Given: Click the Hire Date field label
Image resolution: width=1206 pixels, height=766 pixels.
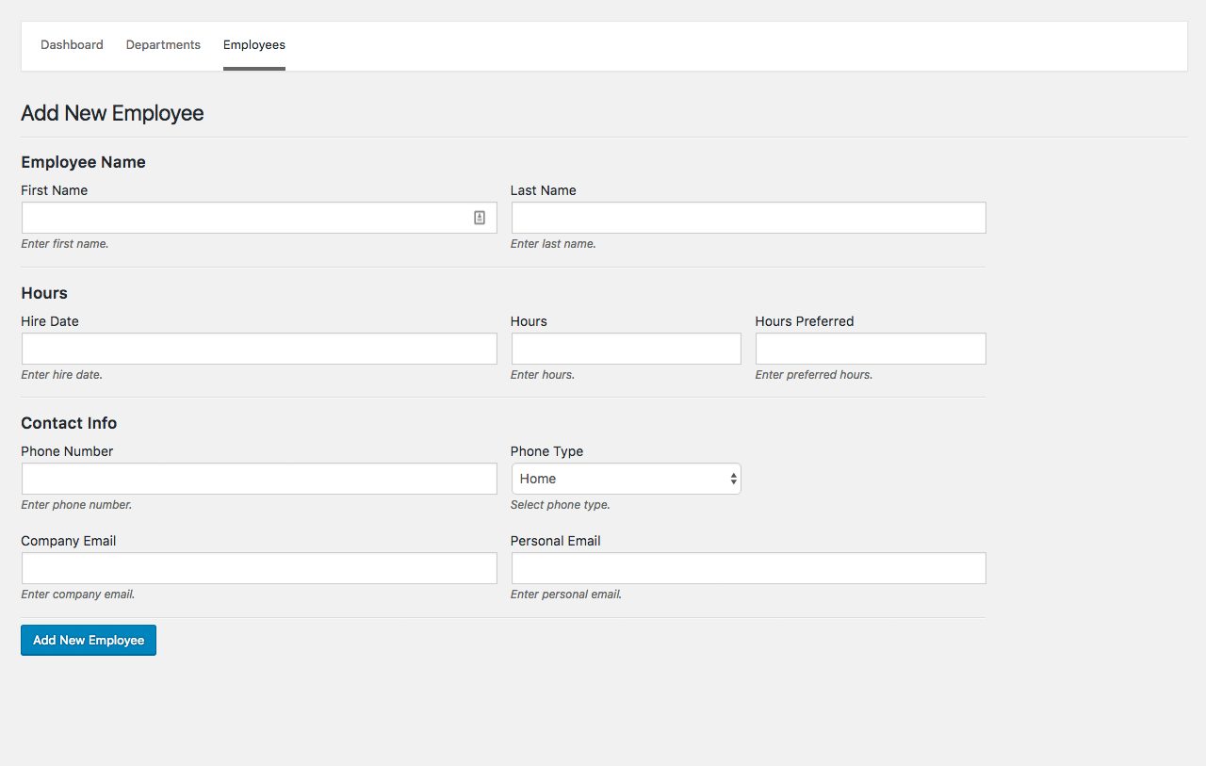Looking at the screenshot, I should click(50, 321).
